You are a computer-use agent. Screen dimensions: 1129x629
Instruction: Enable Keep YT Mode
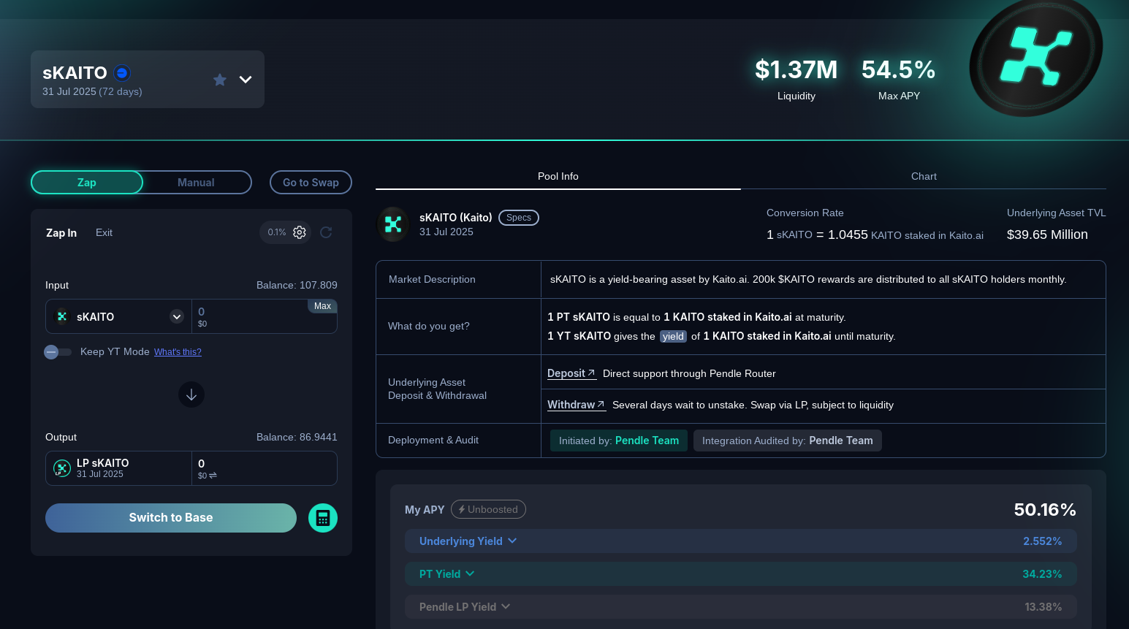58,351
